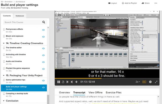Bookmark Bloom and exposure video
162x104 pixels.
(x=4, y=36)
